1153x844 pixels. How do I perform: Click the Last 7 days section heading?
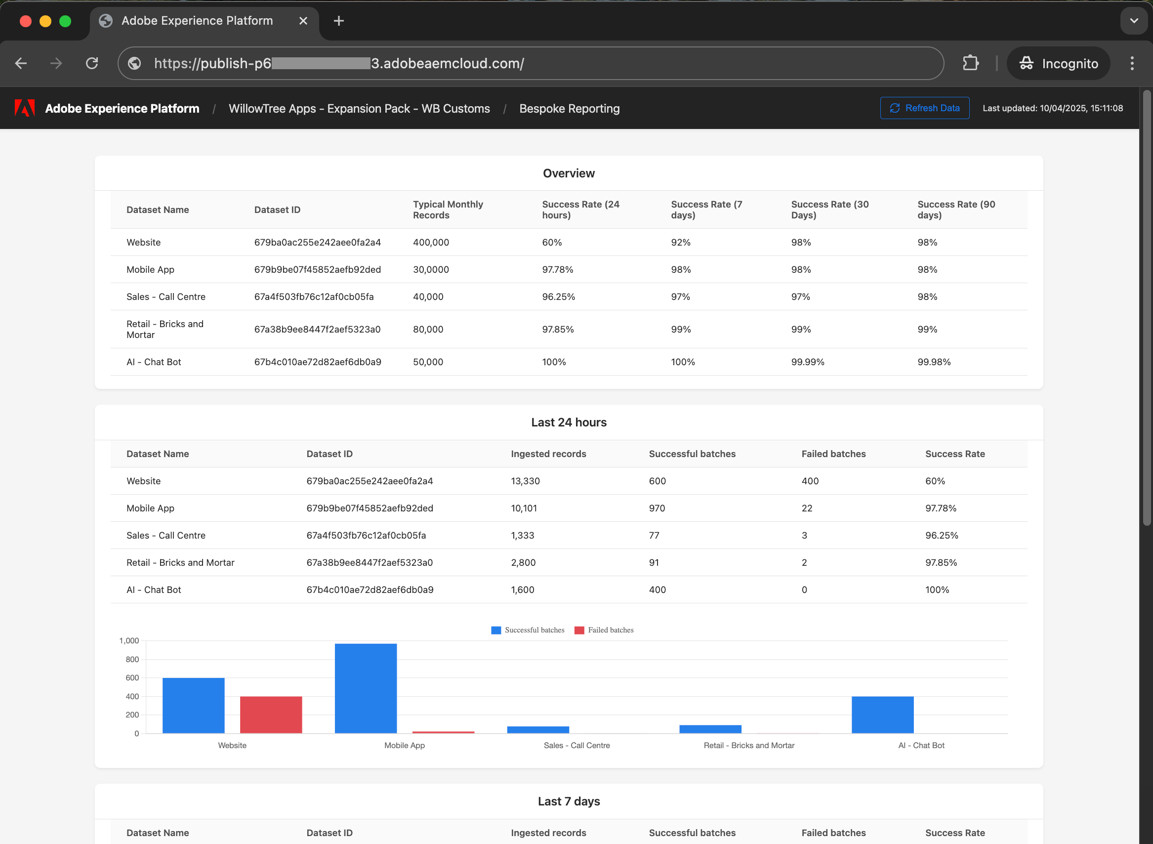coord(569,801)
